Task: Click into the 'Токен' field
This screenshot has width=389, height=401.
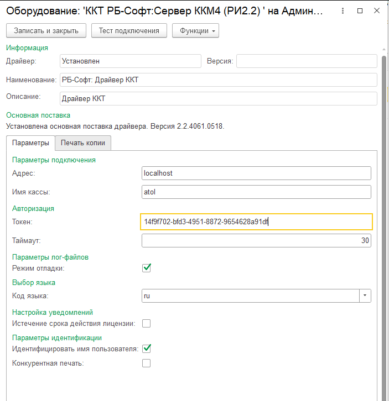Action: [256, 221]
